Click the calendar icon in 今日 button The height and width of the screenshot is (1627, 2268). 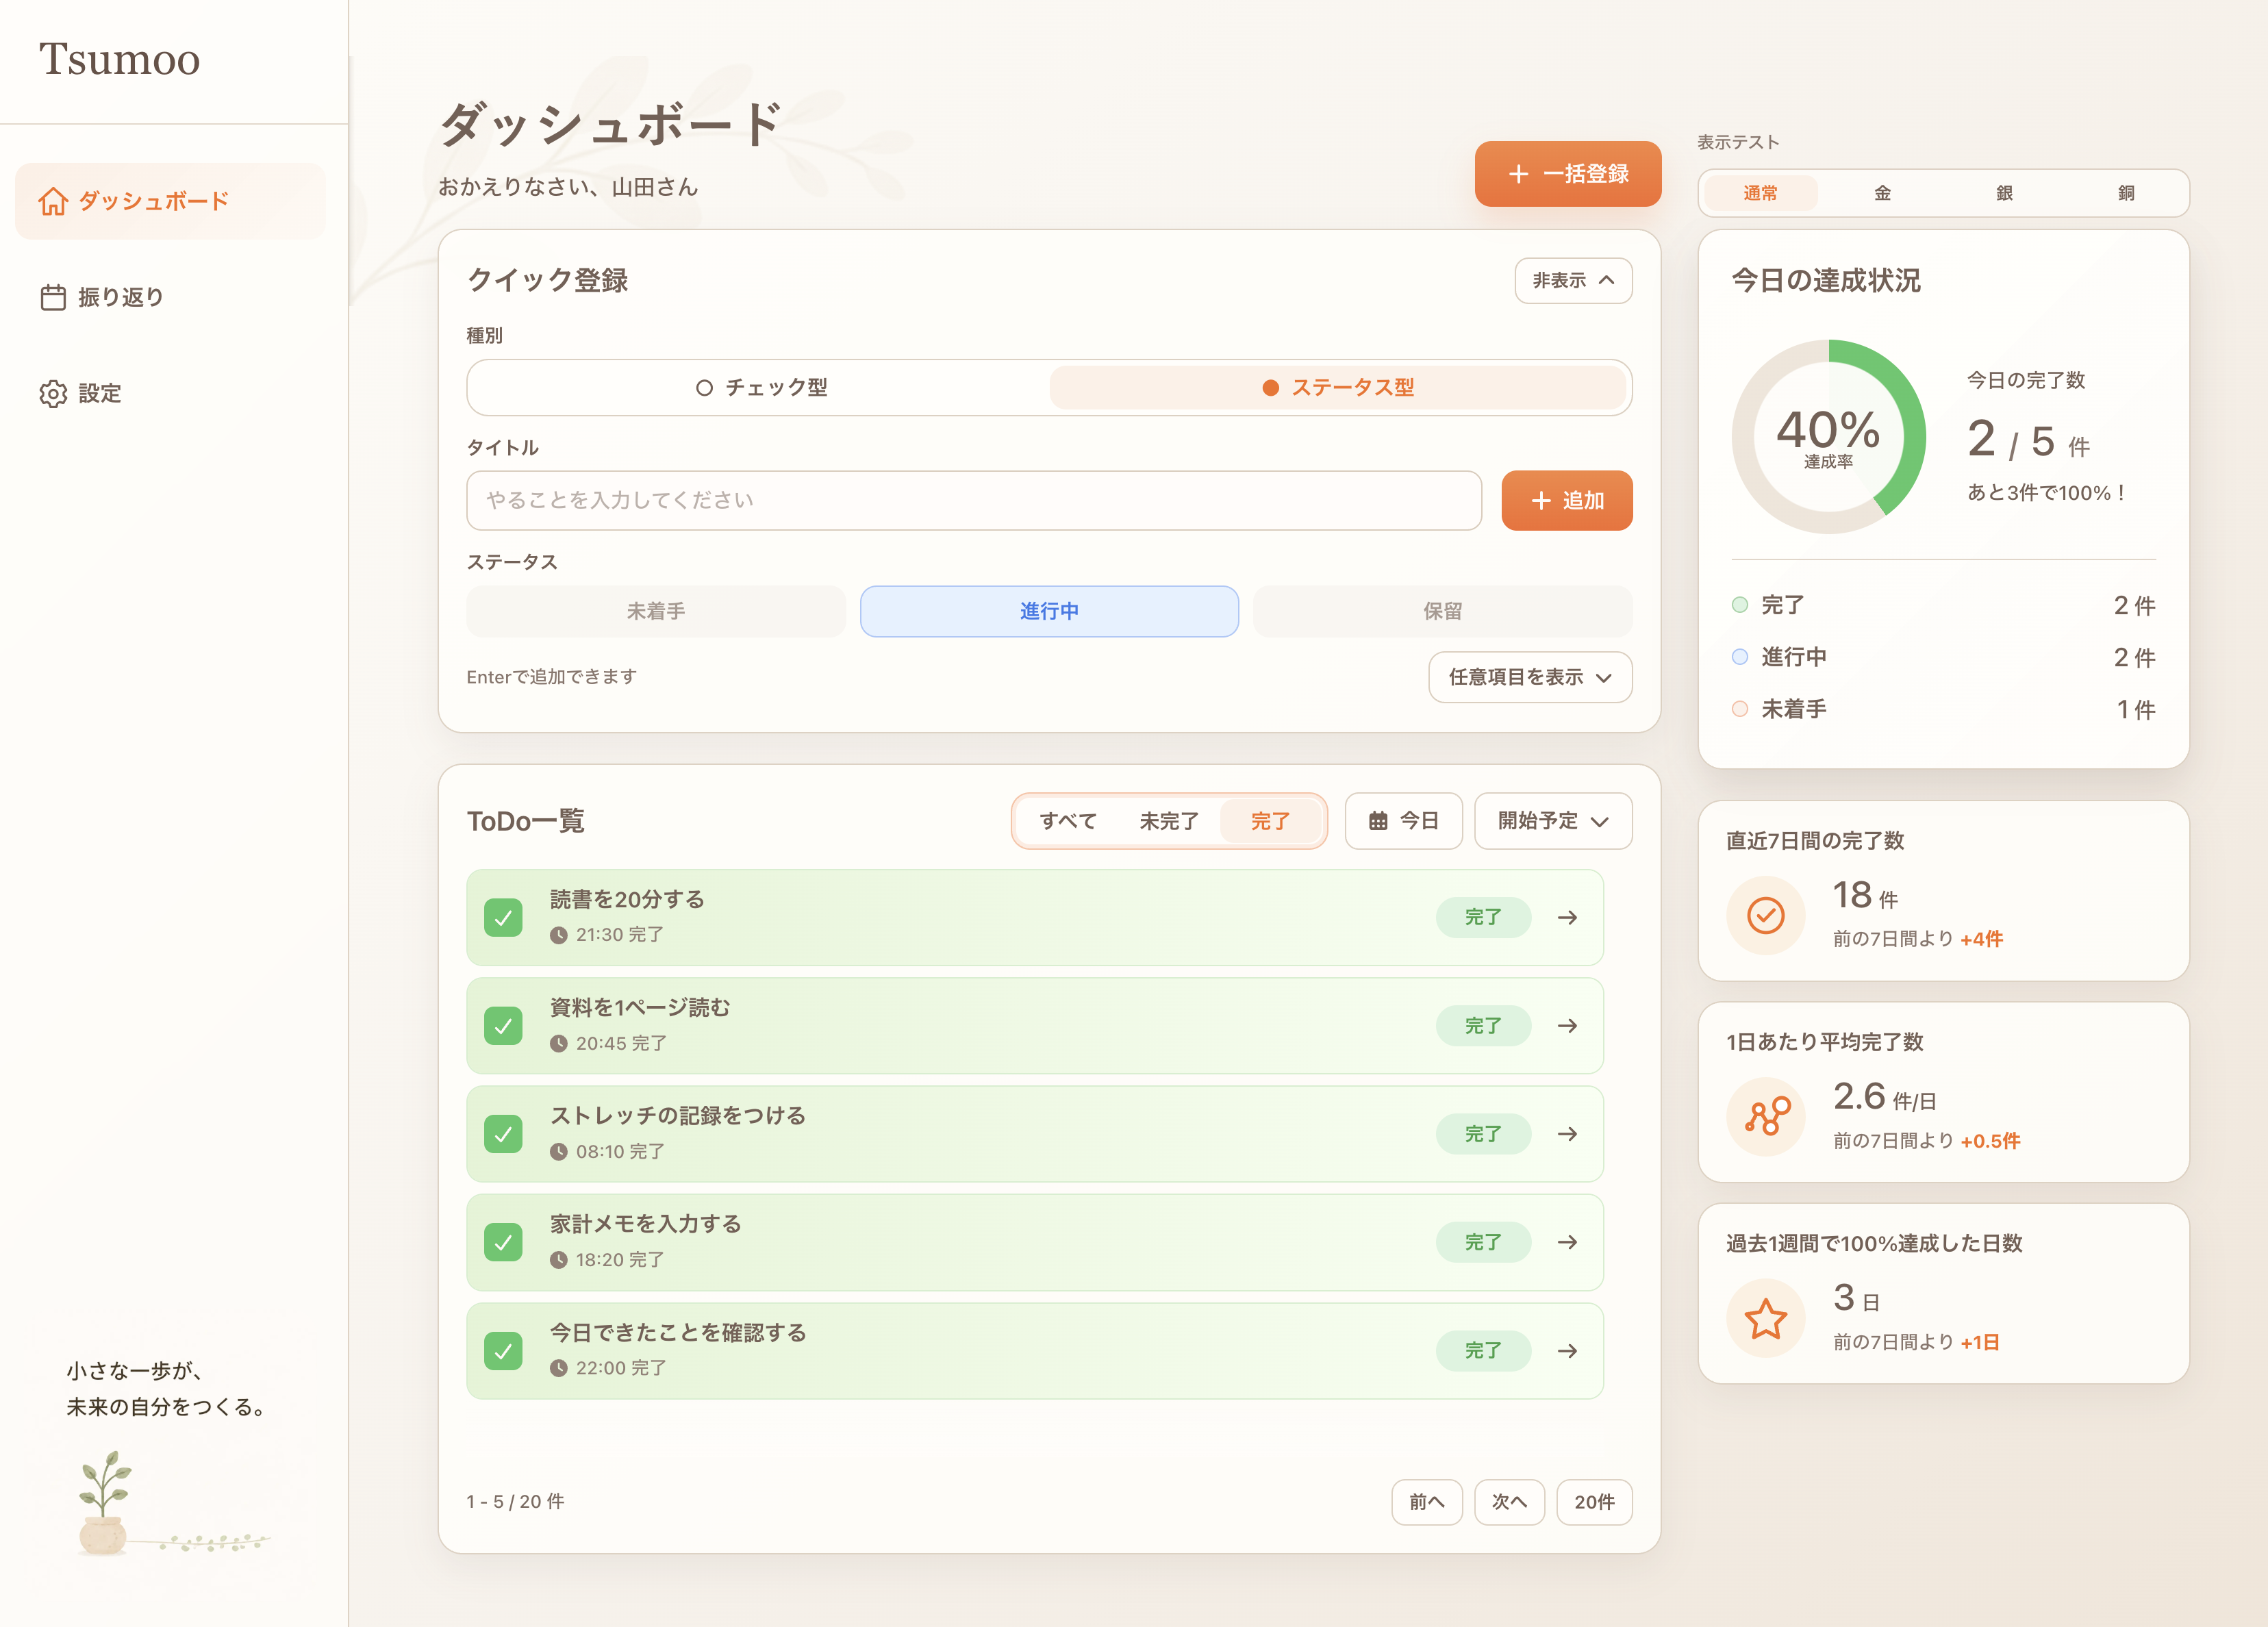click(x=1378, y=821)
